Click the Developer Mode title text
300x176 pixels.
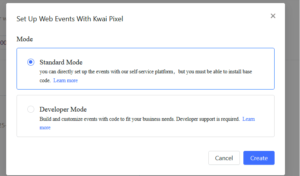click(63, 109)
